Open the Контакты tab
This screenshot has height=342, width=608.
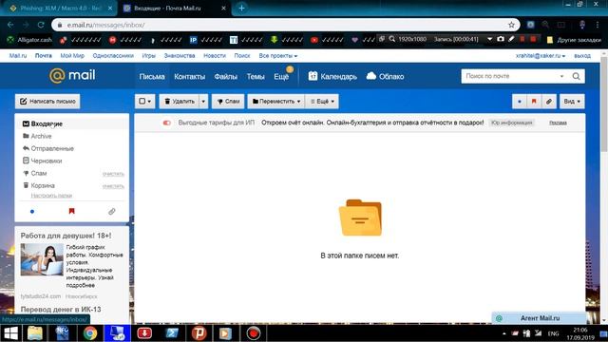190,76
